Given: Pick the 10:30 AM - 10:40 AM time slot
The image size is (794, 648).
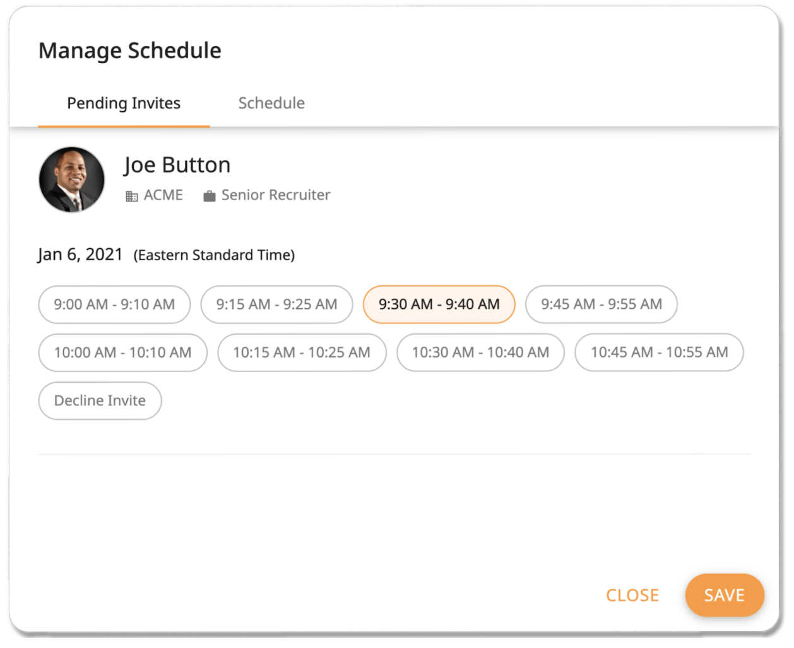Looking at the screenshot, I should [480, 352].
